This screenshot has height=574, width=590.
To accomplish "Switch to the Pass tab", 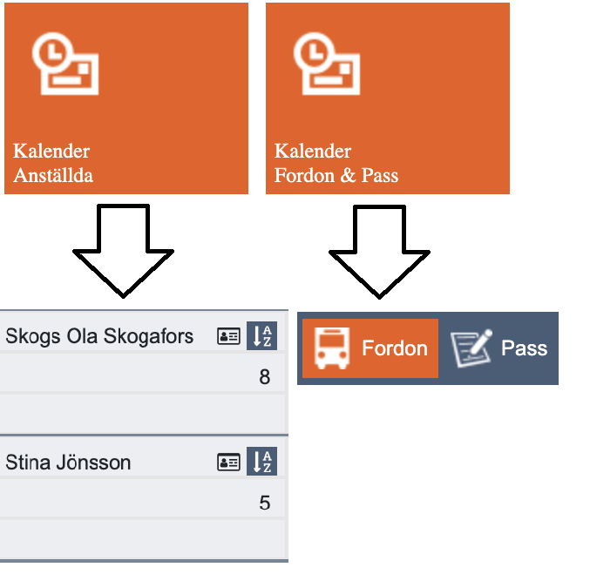I will [x=499, y=348].
